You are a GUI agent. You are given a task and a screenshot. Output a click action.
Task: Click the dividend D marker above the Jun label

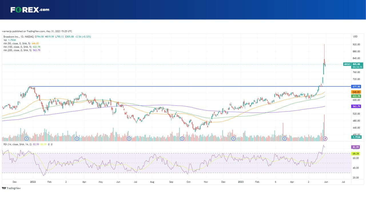click(129, 138)
